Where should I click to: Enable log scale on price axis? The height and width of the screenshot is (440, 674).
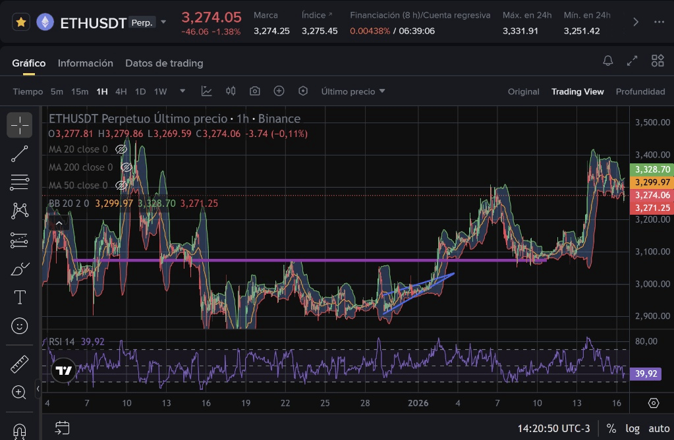tap(632, 428)
